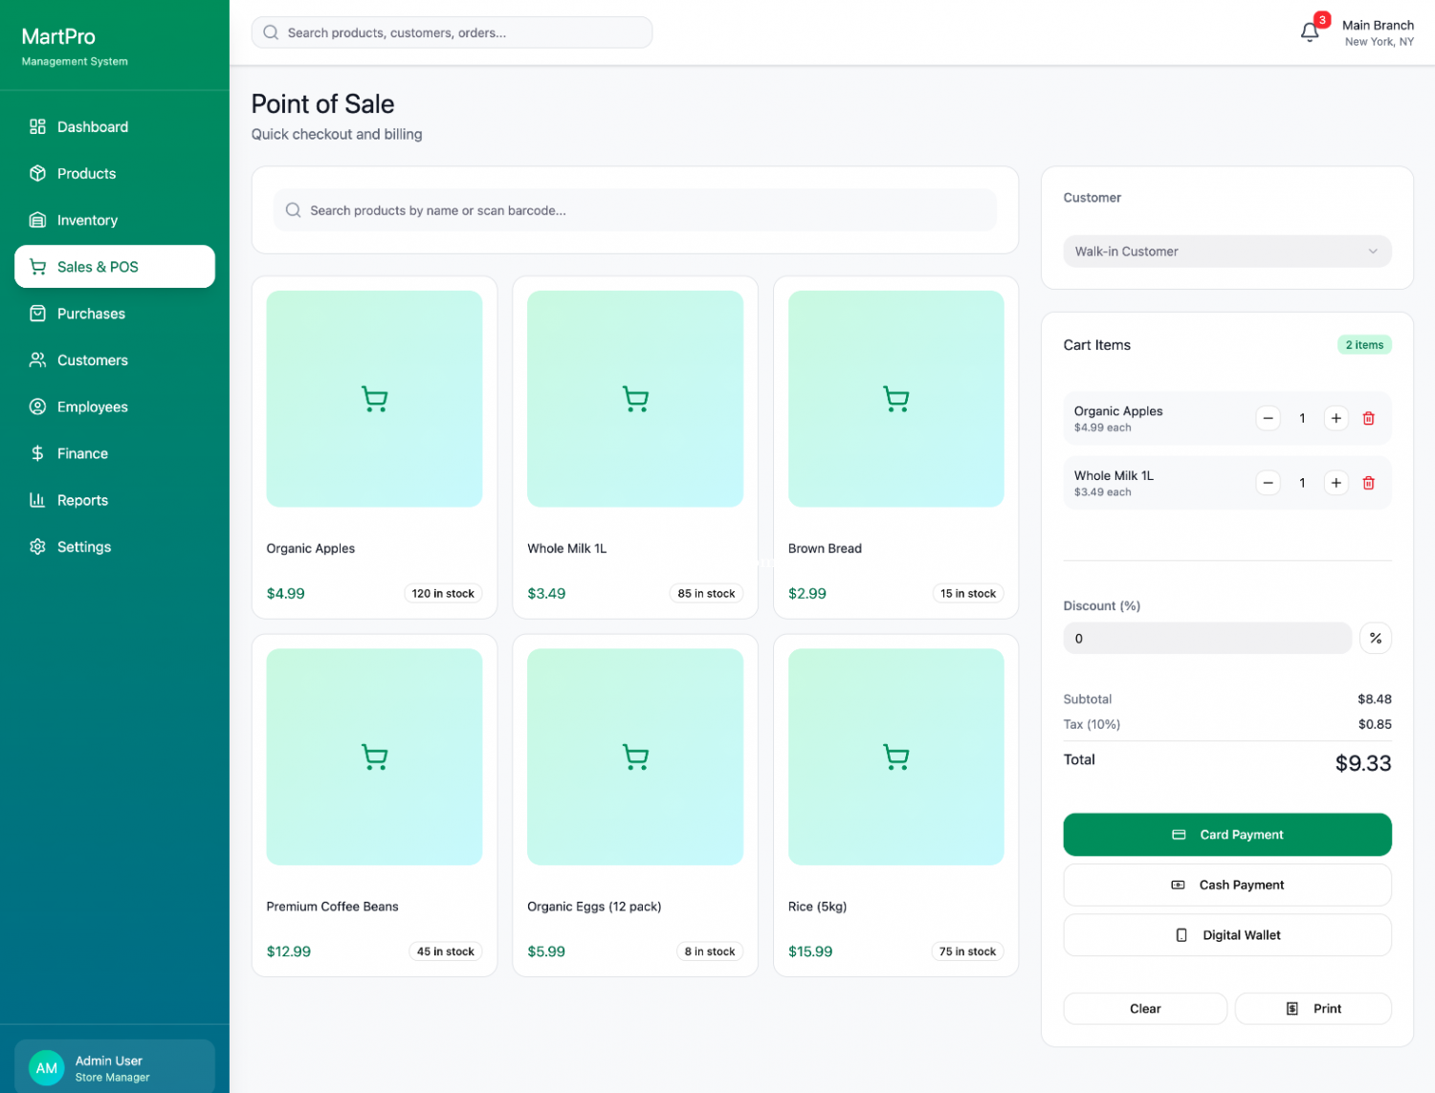Print the receipt
Image resolution: width=1435 pixels, height=1093 pixels.
(1313, 1009)
